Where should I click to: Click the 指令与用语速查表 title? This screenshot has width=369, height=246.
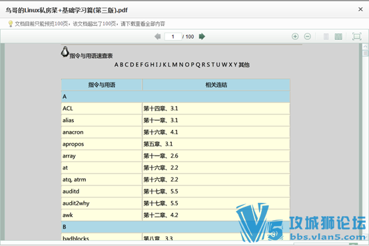pyautogui.click(x=91, y=56)
